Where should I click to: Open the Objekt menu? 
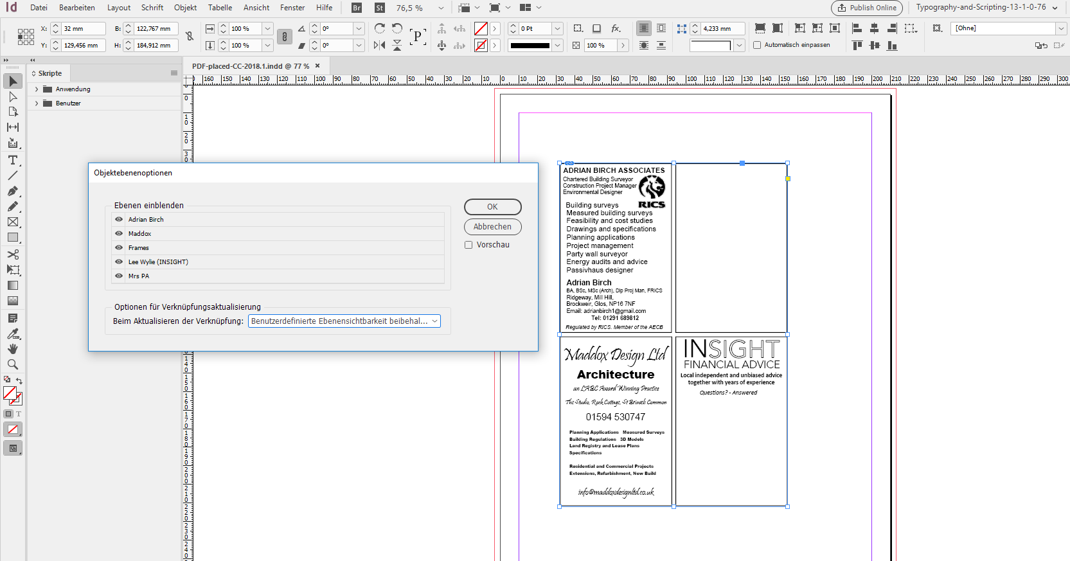[185, 8]
